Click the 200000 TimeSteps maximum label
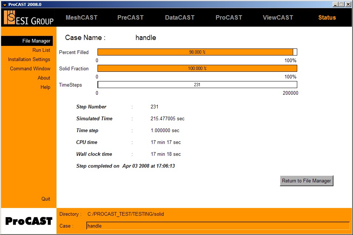 (291, 93)
